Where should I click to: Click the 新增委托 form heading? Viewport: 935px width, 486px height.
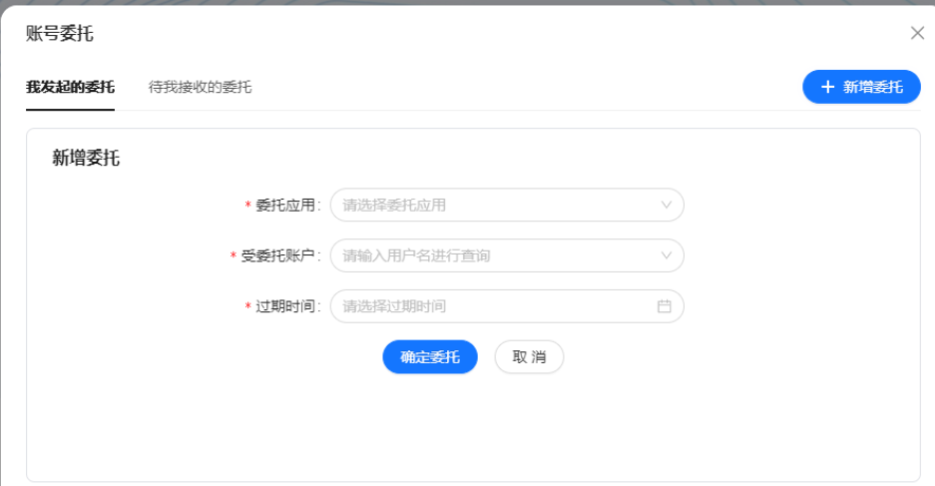tap(86, 157)
